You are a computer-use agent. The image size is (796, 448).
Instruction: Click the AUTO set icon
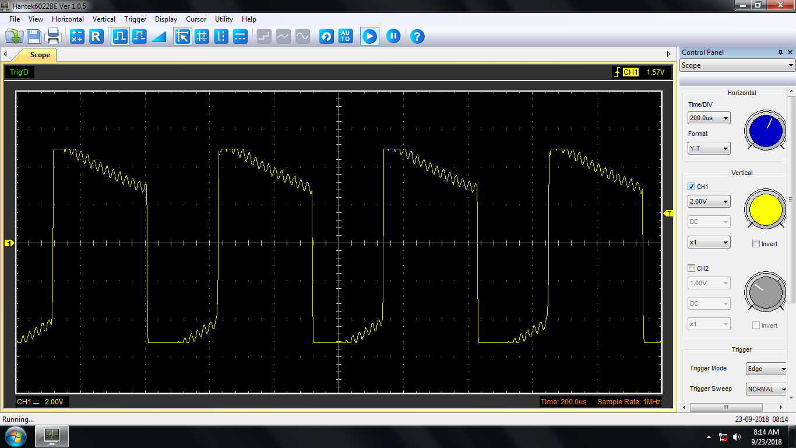[346, 36]
